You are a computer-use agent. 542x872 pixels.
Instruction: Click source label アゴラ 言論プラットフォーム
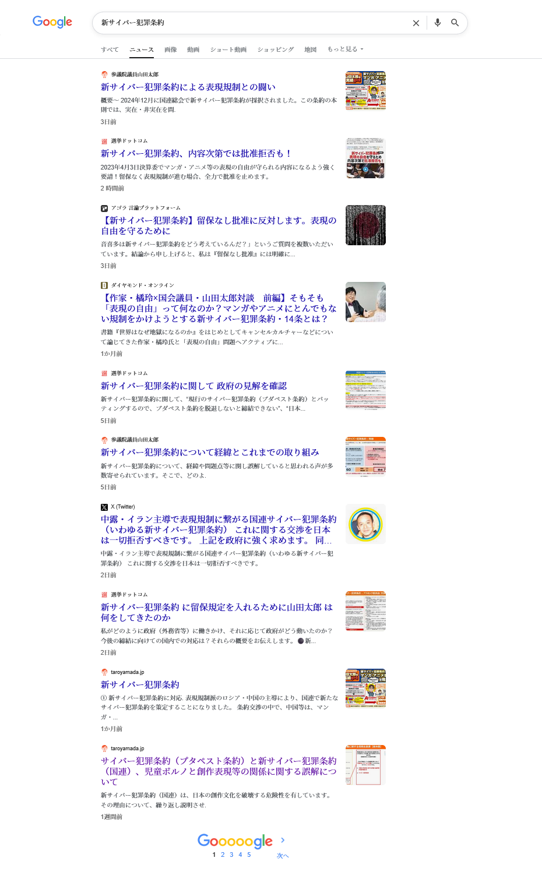click(x=146, y=208)
